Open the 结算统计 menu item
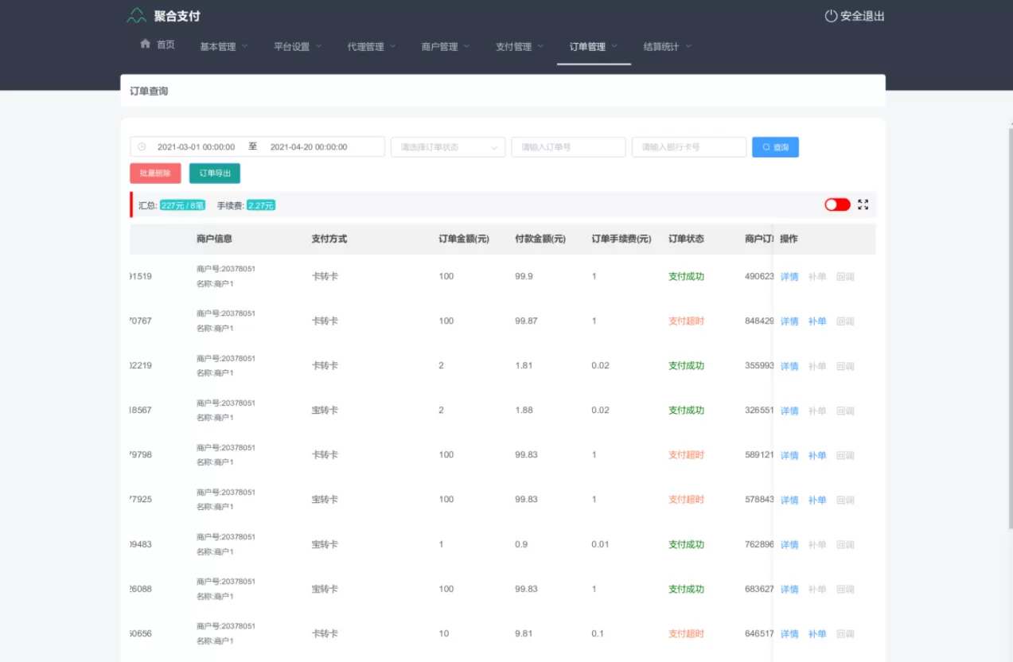This screenshot has height=662, width=1013. (x=660, y=46)
